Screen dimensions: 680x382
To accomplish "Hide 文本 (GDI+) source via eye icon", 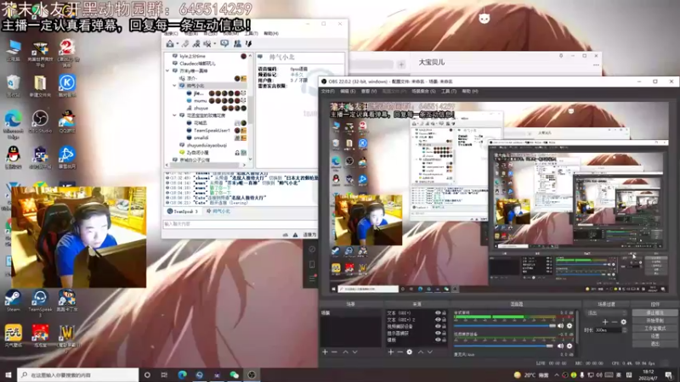I will (x=438, y=312).
